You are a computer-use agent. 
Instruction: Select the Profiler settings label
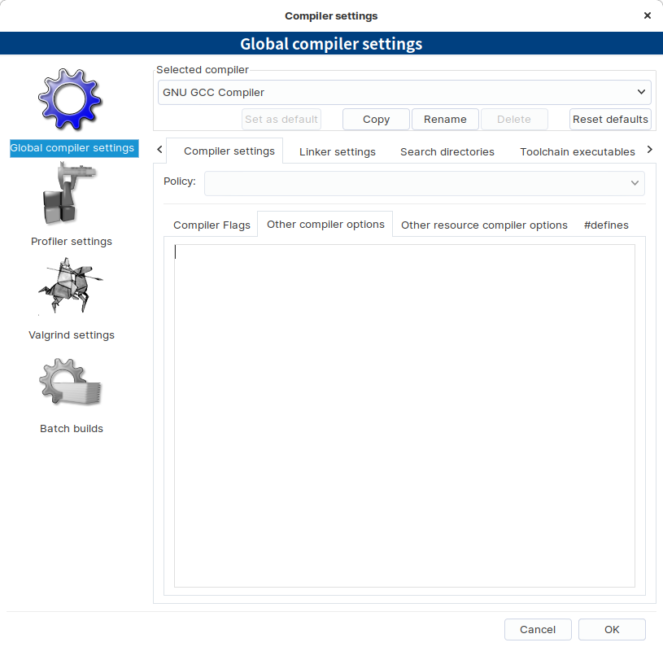72,242
